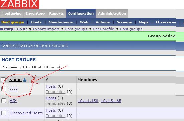The height and width of the screenshot is (121, 184).
Task: Open Hosts link in the ???? row
Action: pyautogui.click(x=51, y=86)
